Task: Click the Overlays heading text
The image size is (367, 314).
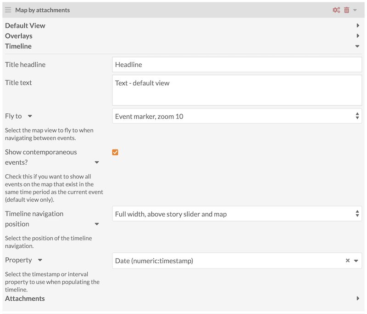Action: (x=19, y=36)
